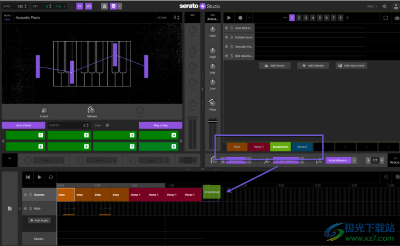Select the Verse 1 scene button

259,147
